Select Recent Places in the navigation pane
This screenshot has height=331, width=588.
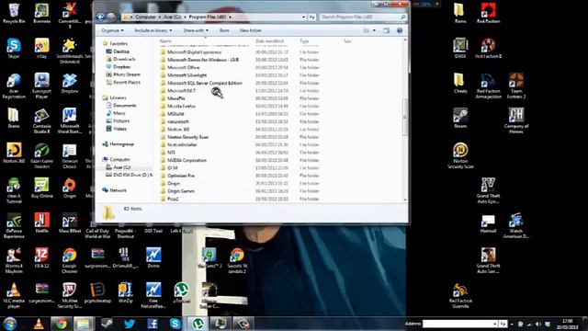point(127,82)
